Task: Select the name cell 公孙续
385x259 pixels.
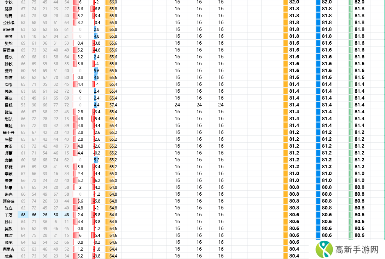Action: pos(8,23)
